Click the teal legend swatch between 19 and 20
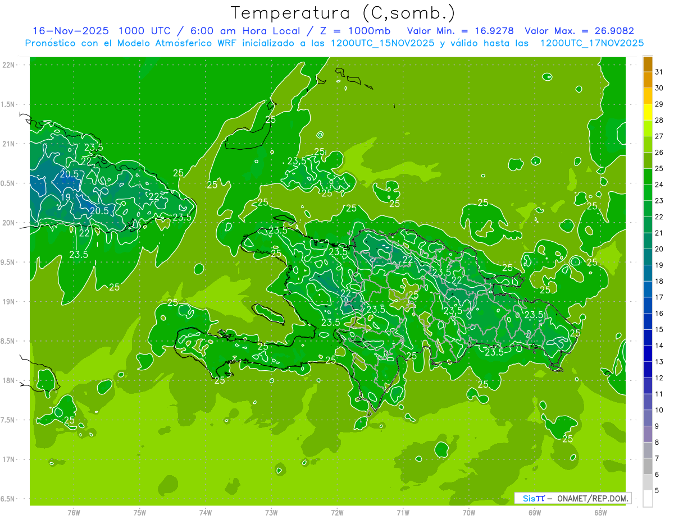Image resolution: width=674 pixels, height=520 pixels. tap(648, 257)
